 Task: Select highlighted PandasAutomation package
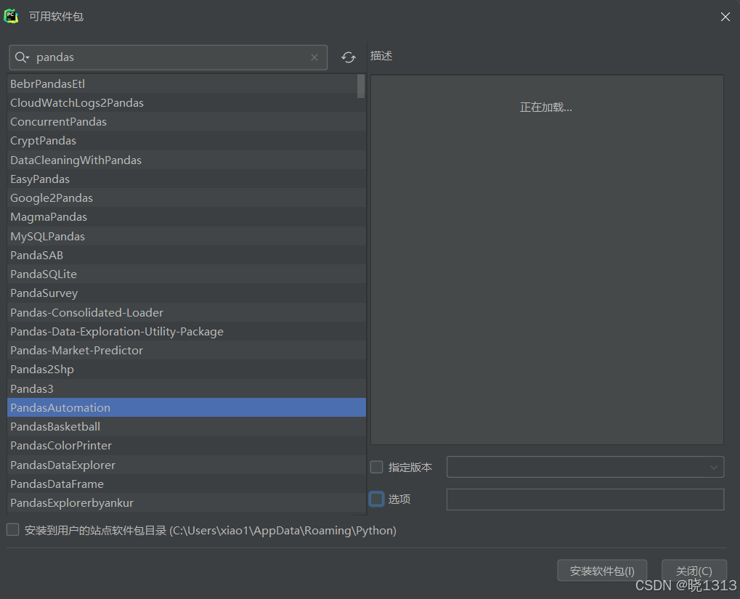click(187, 407)
